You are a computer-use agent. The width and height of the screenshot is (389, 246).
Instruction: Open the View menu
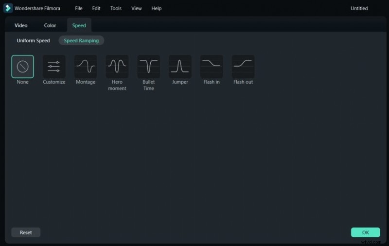click(137, 8)
